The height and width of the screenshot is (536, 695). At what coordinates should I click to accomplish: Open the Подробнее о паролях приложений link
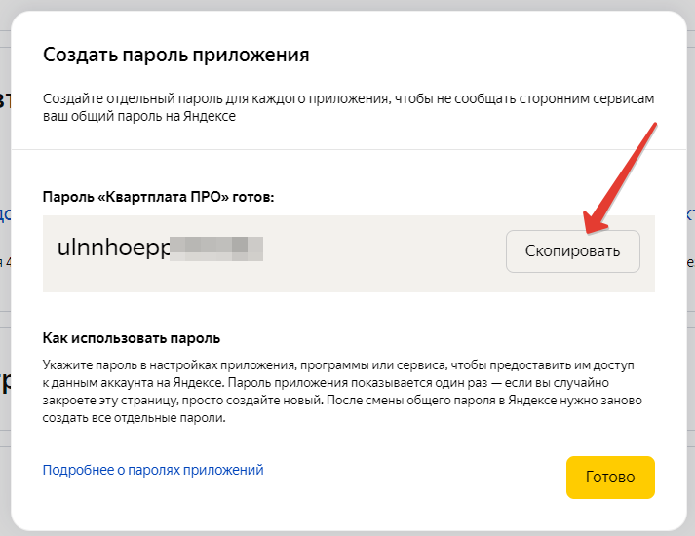[153, 470]
